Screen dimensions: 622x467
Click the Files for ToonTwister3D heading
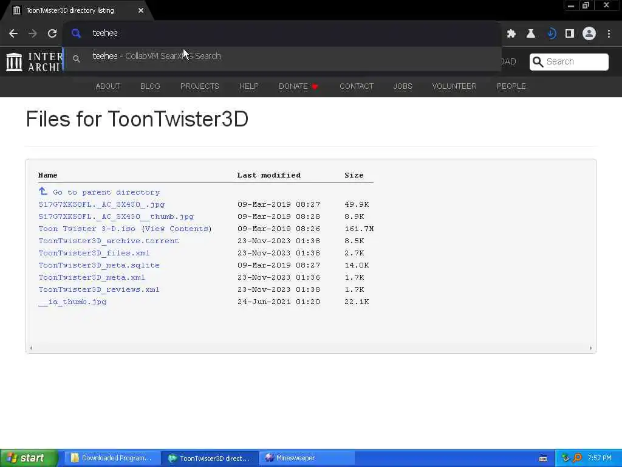pyautogui.click(x=137, y=119)
